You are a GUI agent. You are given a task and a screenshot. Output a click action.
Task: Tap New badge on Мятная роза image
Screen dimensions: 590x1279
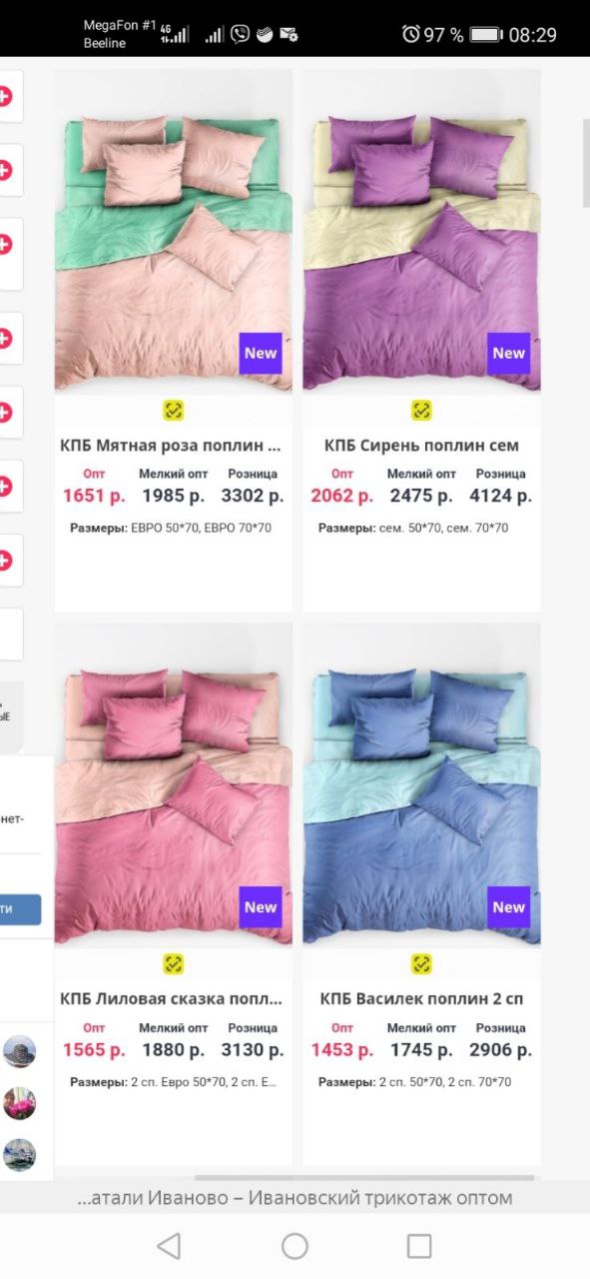tap(261, 353)
